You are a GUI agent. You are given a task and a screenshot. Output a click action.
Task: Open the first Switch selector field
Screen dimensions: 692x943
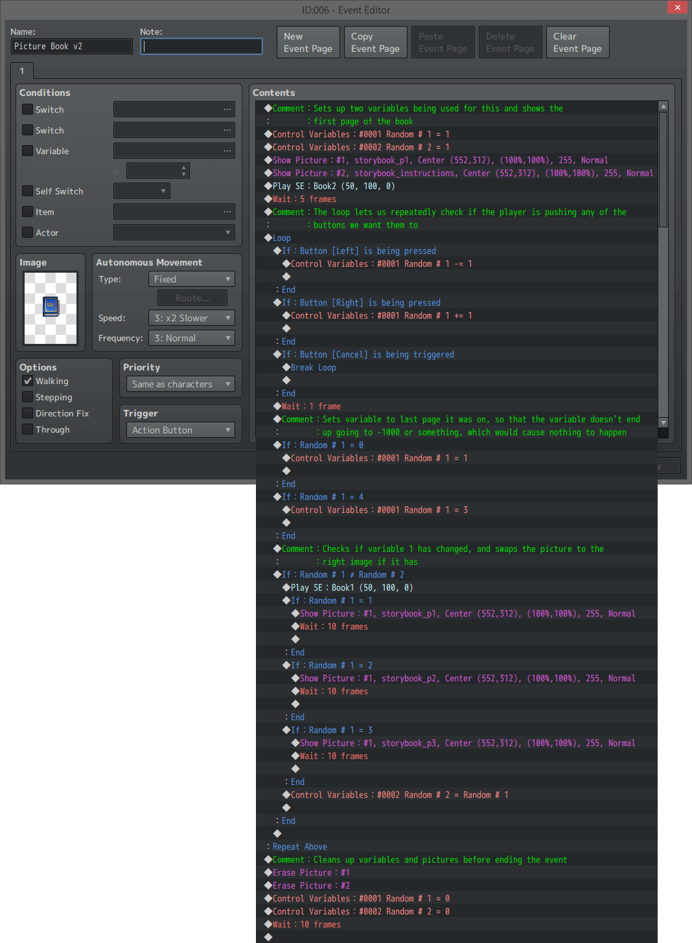(x=174, y=109)
